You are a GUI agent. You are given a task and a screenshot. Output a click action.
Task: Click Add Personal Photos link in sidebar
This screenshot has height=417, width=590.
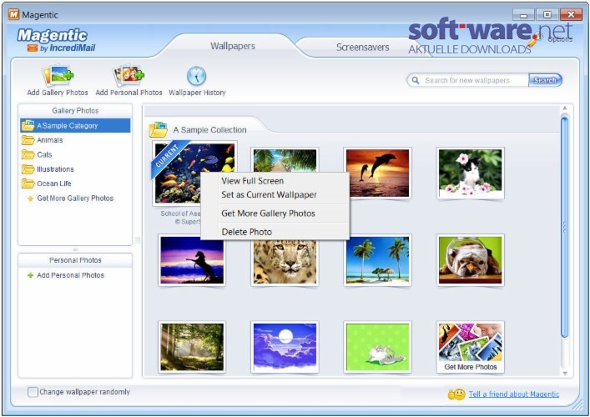click(70, 275)
